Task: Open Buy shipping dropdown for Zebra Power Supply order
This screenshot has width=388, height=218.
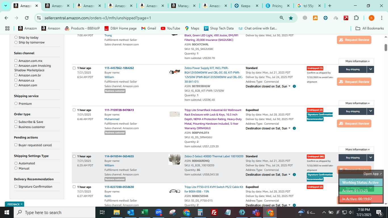Action: pyautogui.click(x=370, y=69)
